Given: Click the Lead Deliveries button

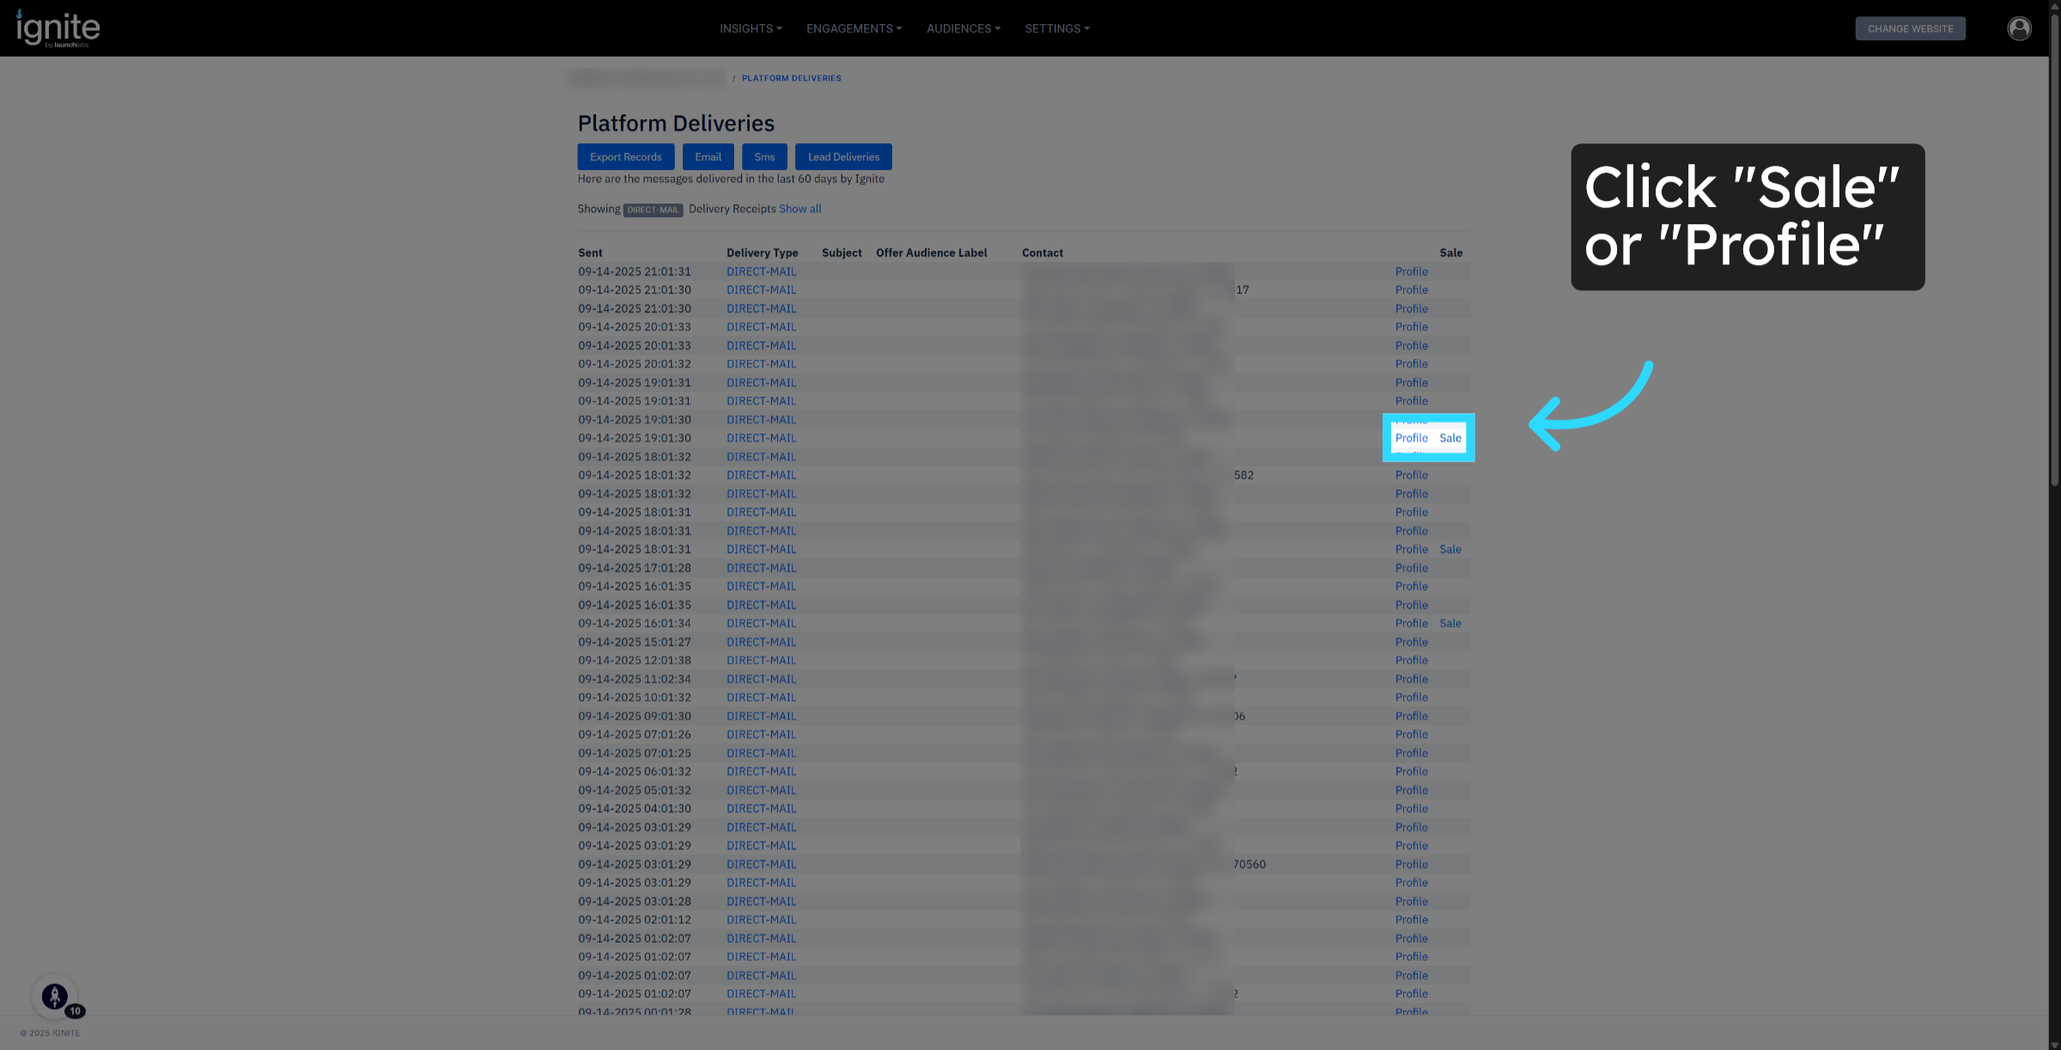Looking at the screenshot, I should 842,156.
